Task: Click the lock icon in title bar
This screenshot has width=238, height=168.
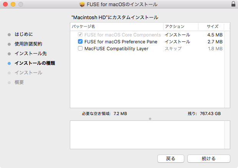Action: [x=233, y=4]
